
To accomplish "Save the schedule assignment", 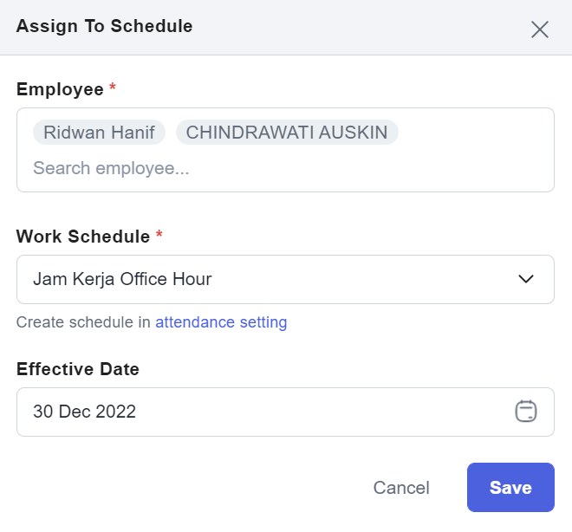I will point(510,488).
